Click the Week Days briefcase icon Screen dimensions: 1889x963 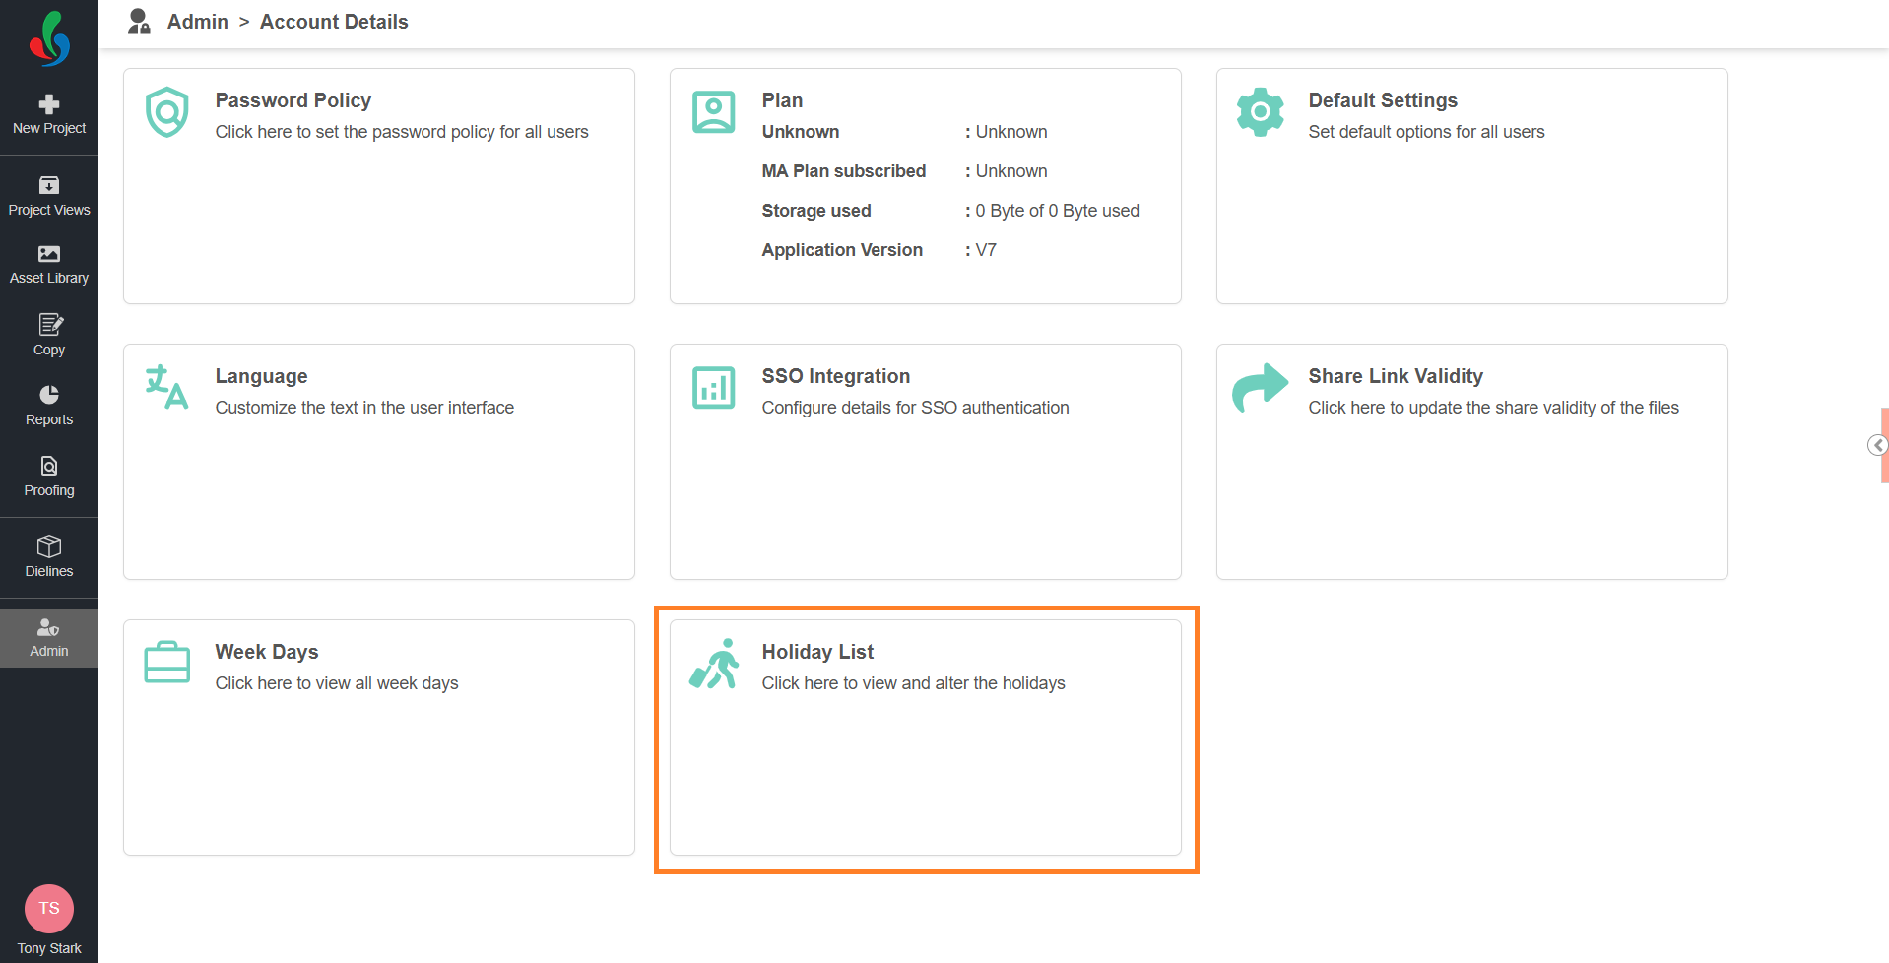(167, 662)
